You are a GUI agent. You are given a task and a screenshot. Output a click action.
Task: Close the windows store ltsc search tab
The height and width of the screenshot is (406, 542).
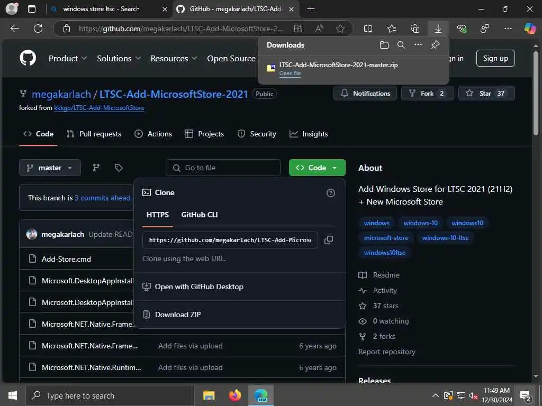[165, 9]
